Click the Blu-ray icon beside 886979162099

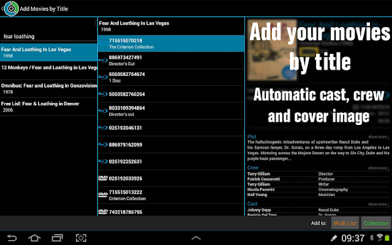point(103,145)
